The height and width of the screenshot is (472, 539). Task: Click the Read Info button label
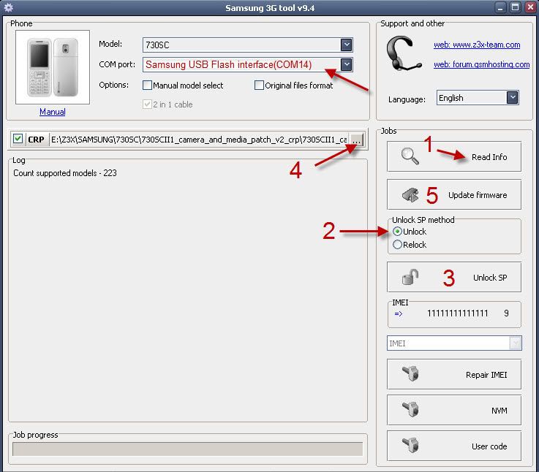point(489,157)
